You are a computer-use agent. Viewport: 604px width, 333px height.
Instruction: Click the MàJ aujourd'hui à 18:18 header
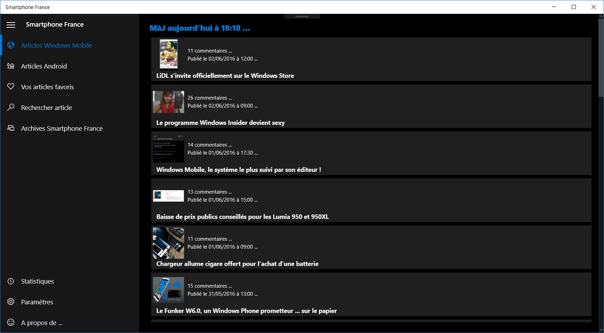tap(200, 28)
